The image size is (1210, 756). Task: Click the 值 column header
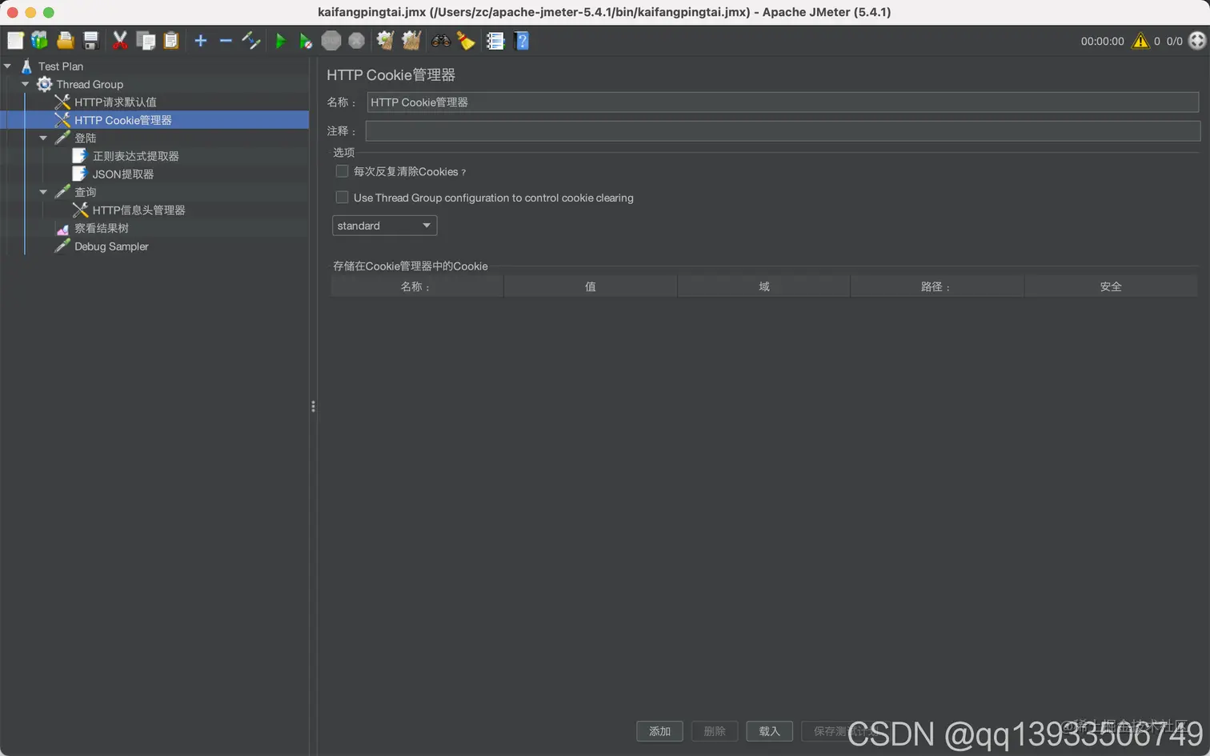coord(591,286)
